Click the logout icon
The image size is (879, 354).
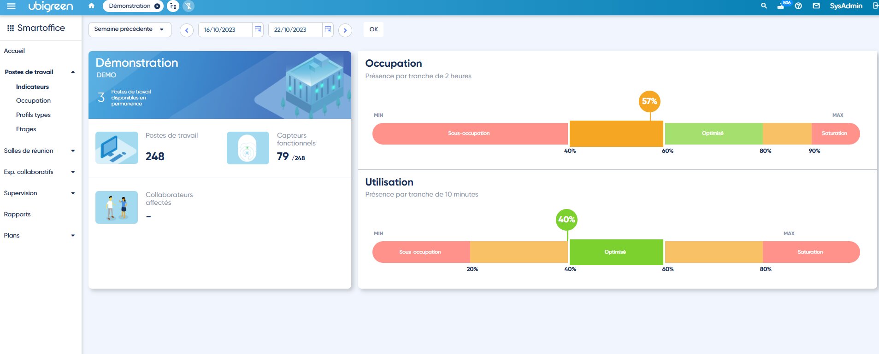pyautogui.click(x=875, y=6)
